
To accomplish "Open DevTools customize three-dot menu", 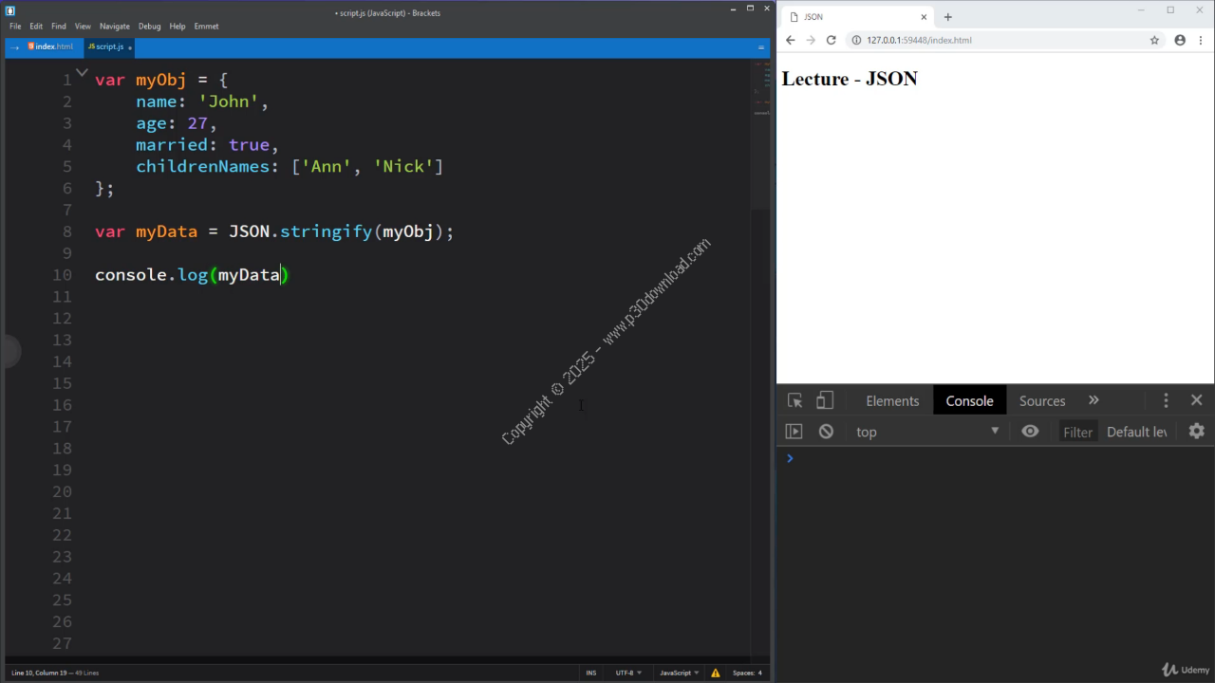I will tap(1166, 400).
